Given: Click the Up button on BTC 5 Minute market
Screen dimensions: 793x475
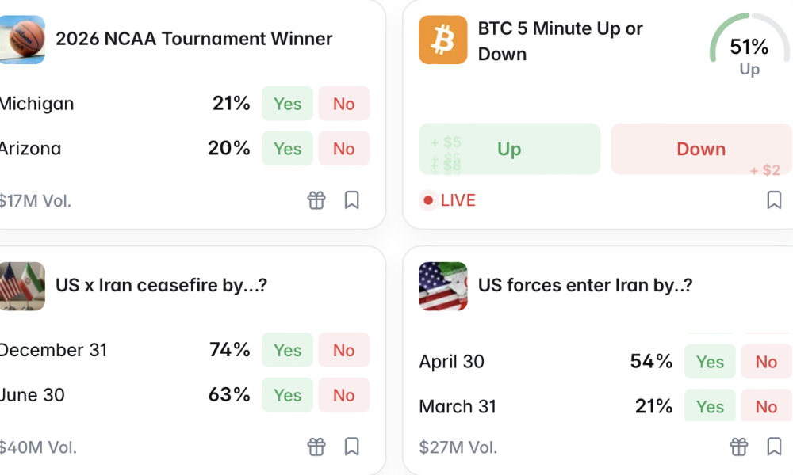Looking at the screenshot, I should (x=509, y=148).
